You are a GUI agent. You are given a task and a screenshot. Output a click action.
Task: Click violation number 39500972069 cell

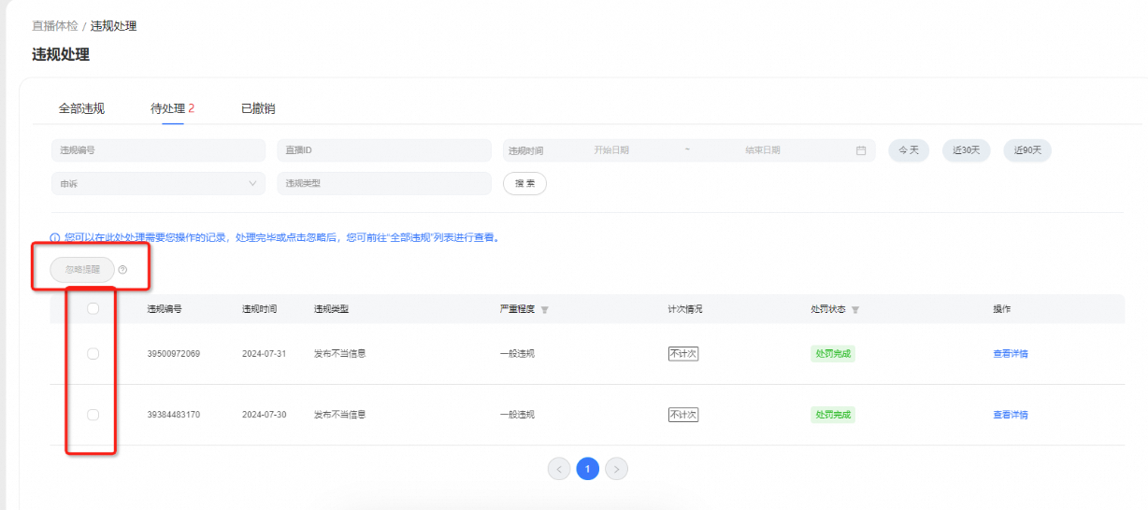[174, 354]
